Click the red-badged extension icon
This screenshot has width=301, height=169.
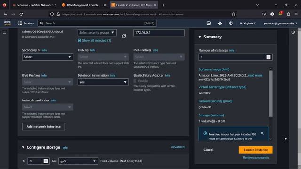[280, 14]
